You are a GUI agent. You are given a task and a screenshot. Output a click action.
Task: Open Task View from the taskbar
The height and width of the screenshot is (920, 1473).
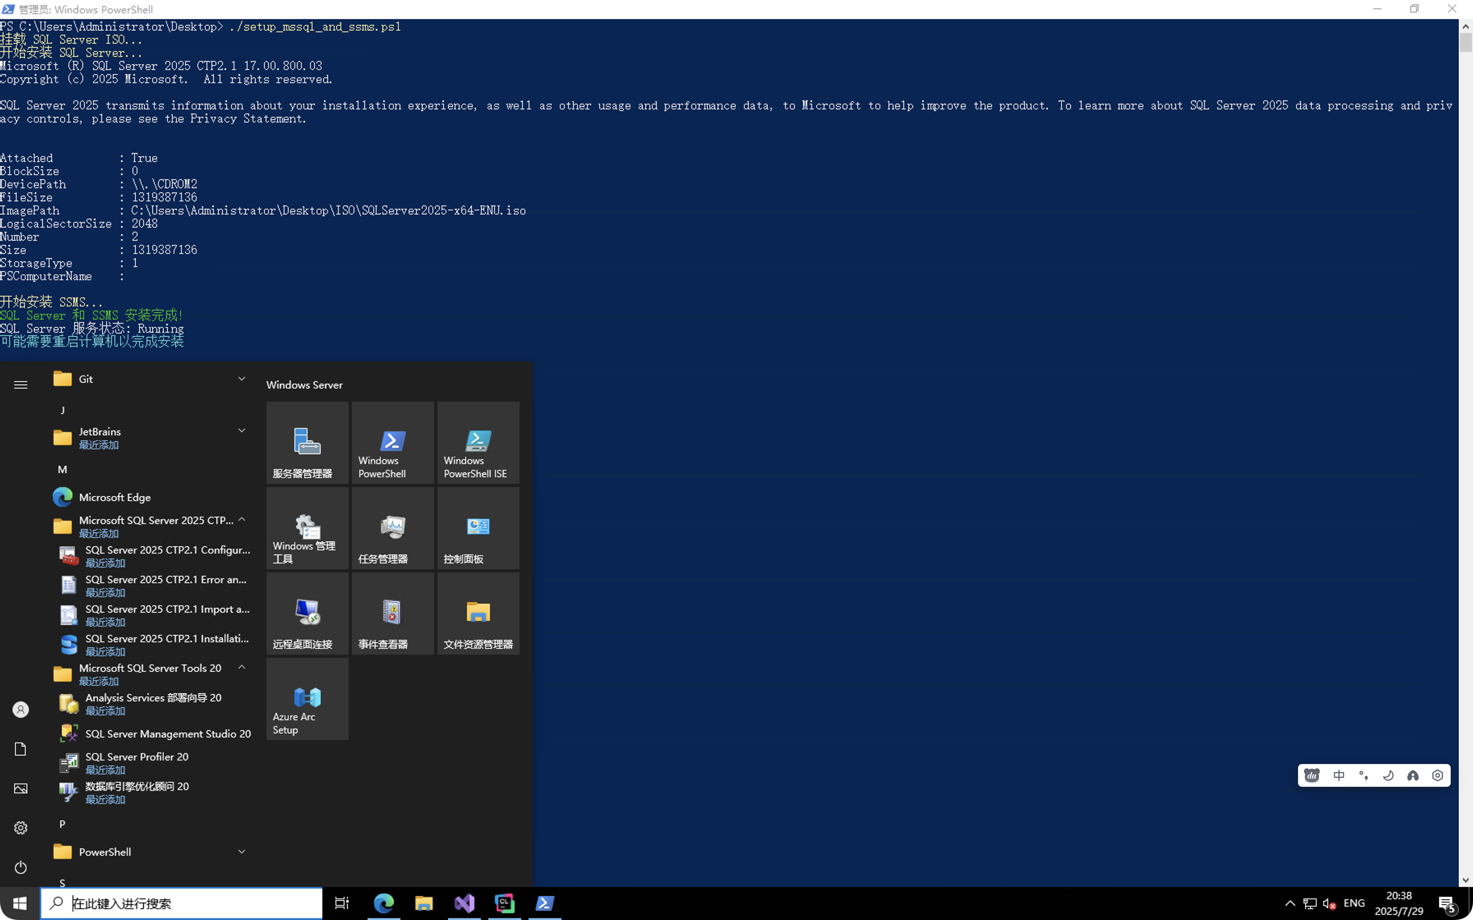pos(342,904)
